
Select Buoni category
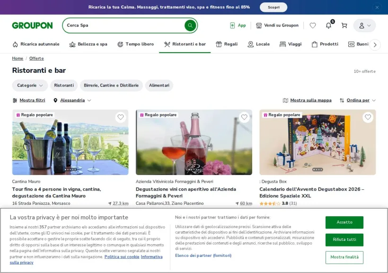358,44
